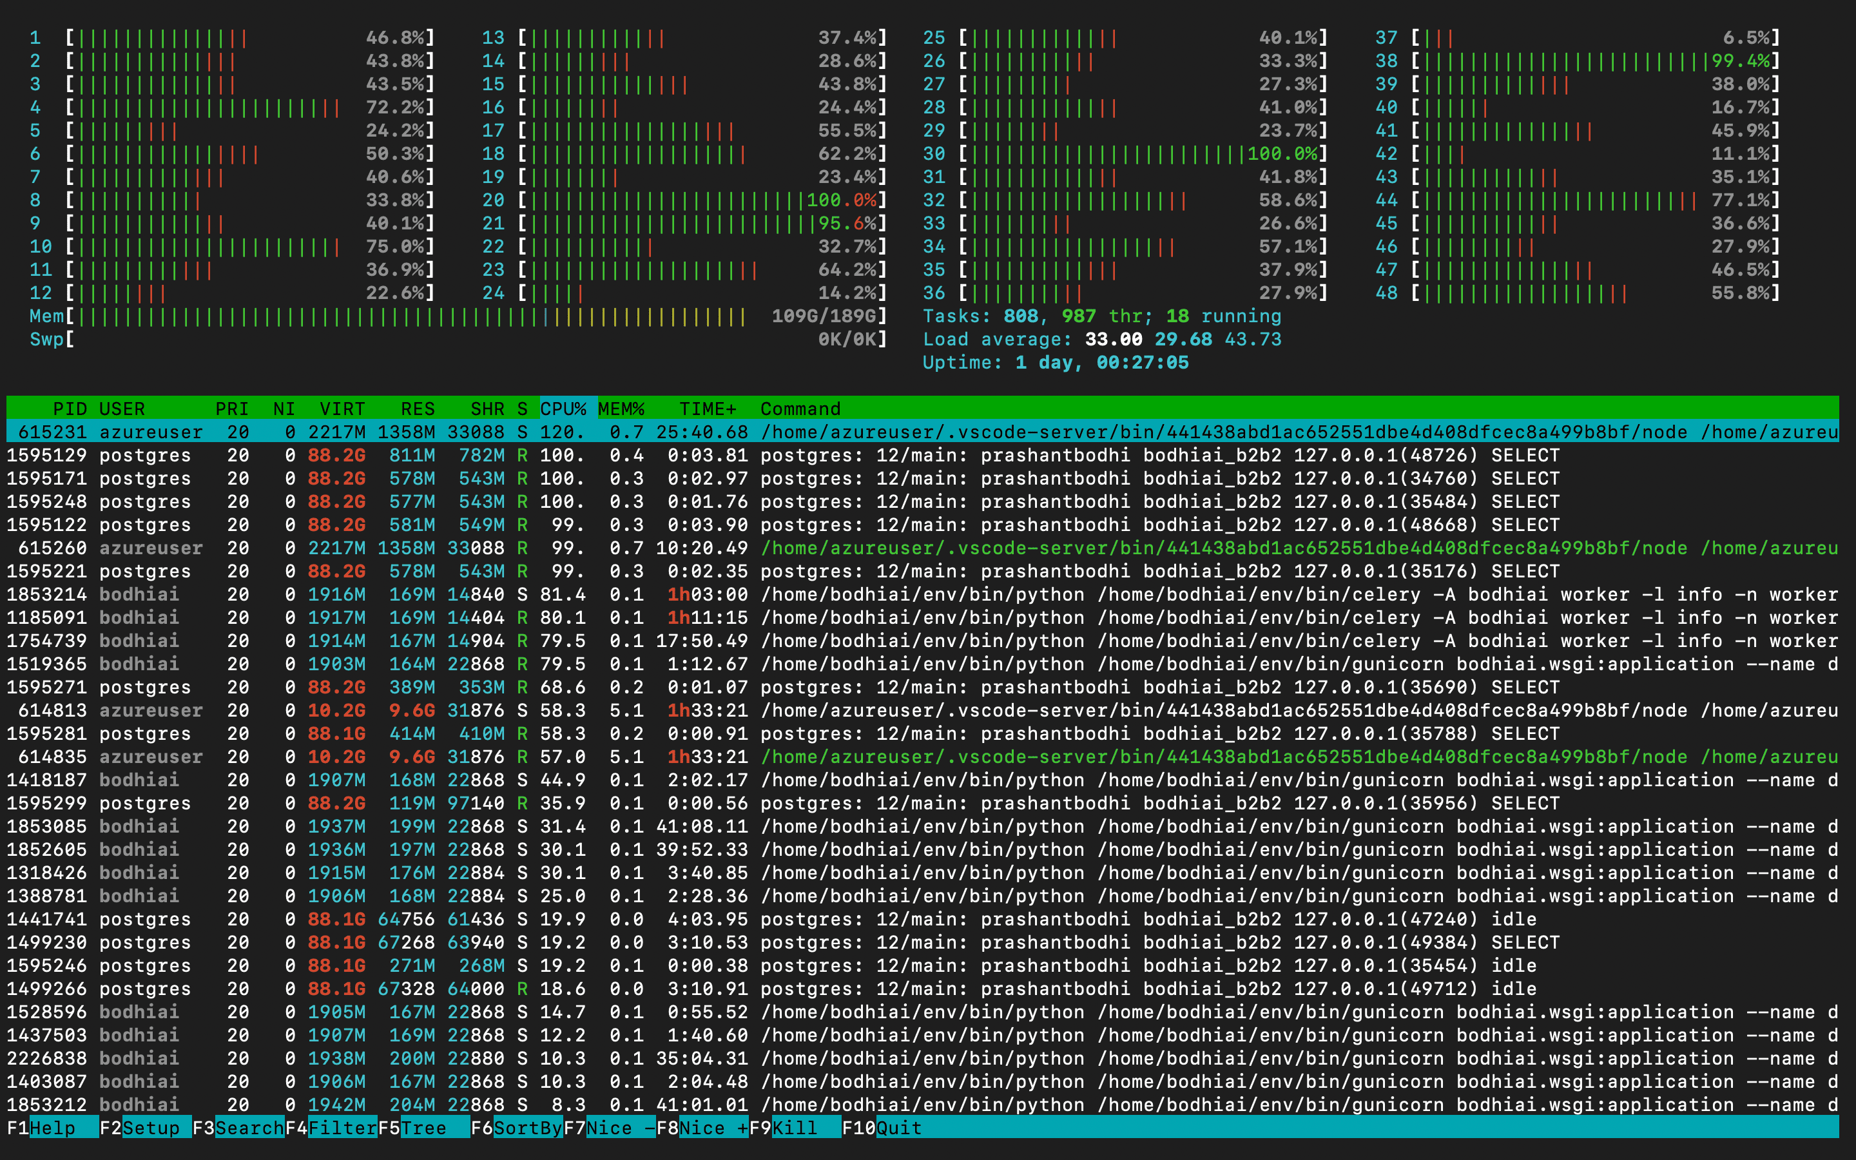Select postgres process PID 1595171
Screen dimensions: 1856x1160
click(x=923, y=478)
